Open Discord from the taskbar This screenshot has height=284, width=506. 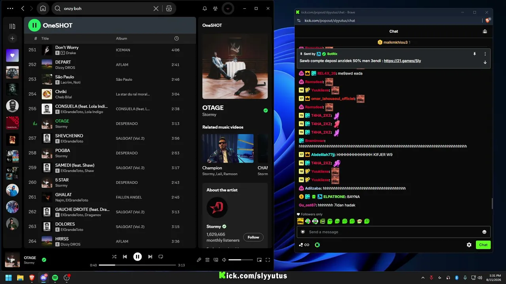pyautogui.click(x=43, y=278)
